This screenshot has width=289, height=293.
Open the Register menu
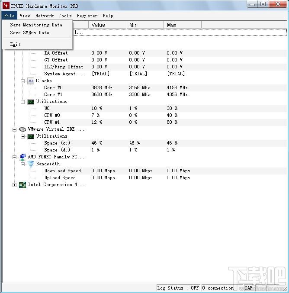[x=87, y=16]
